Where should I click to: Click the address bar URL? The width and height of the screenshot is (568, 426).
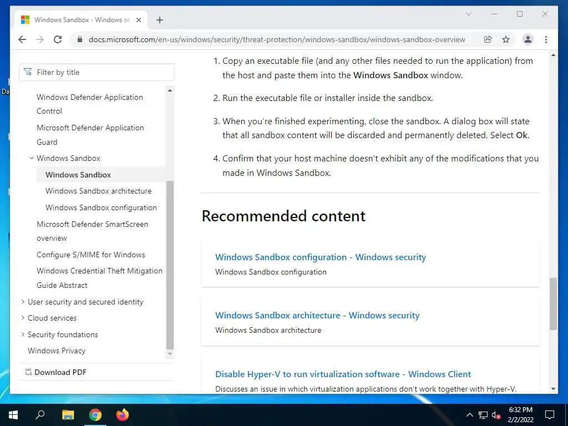(277, 39)
